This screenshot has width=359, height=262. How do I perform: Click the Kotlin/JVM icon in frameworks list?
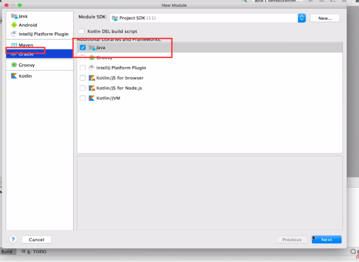92,98
